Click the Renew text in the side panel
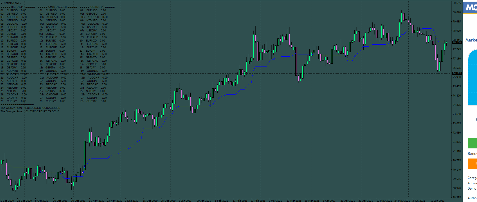The image size is (477, 202). pyautogui.click(x=472, y=153)
